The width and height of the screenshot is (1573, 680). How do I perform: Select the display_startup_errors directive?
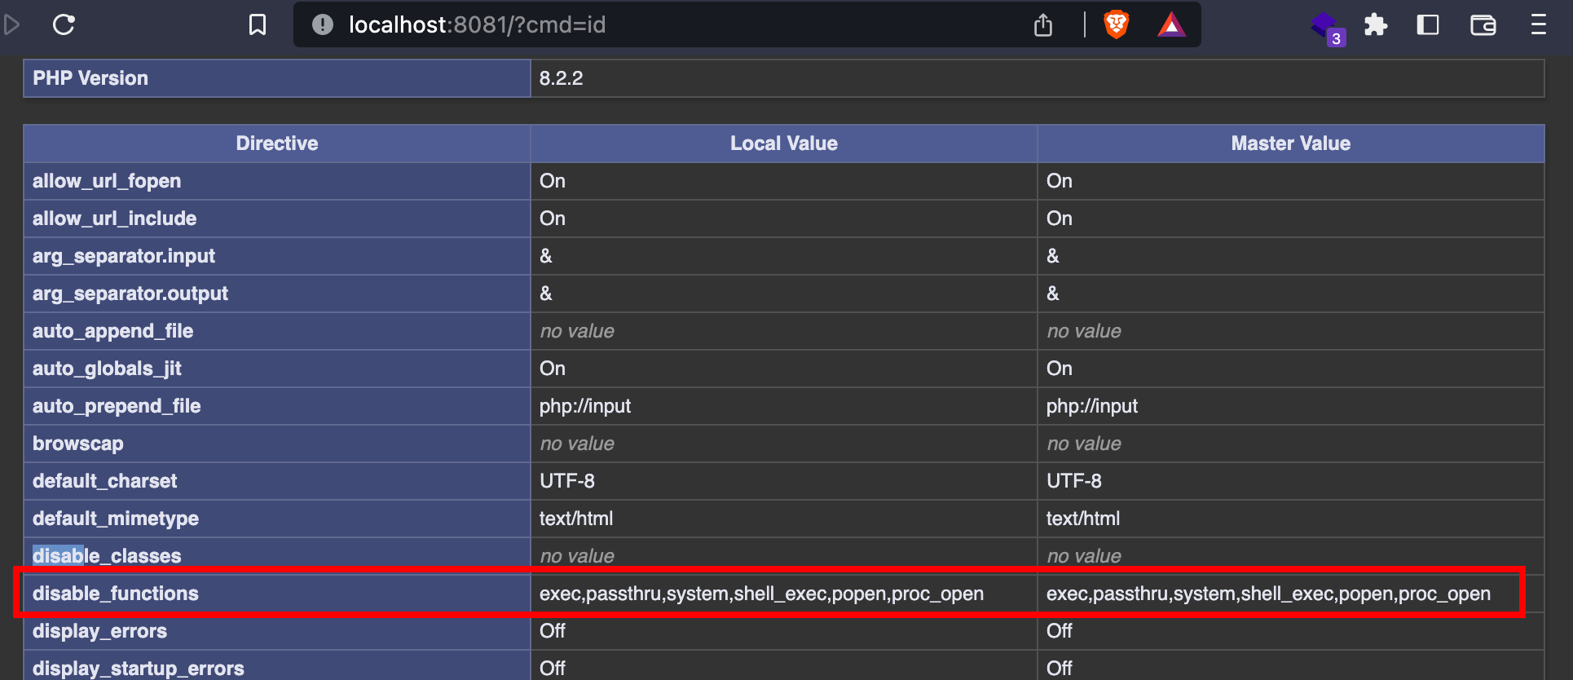click(x=139, y=669)
